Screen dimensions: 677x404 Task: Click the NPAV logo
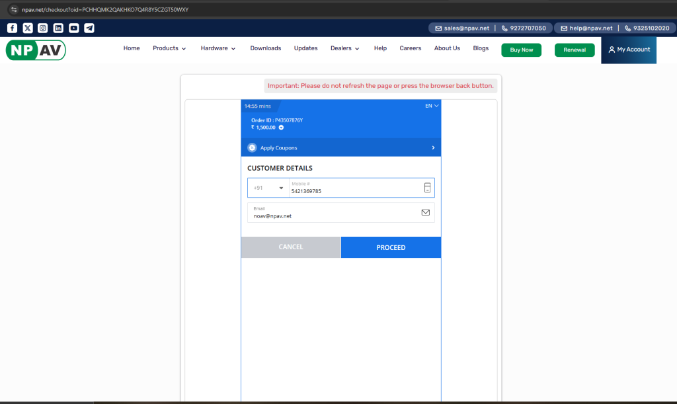36,50
